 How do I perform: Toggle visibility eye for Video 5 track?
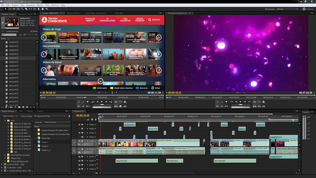point(80,124)
